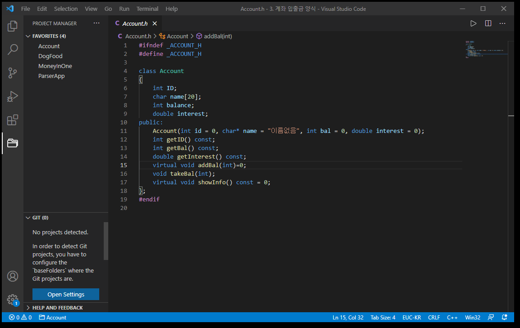This screenshot has width=520, height=328.
Task: Open Project Manager views ellipsis menu
Action: pos(97,23)
